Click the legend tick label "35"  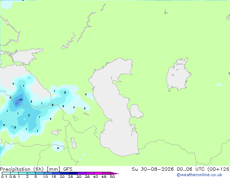pyautogui.click(x=87, y=177)
